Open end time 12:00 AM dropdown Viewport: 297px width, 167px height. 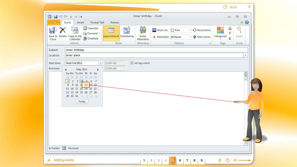click(126, 68)
